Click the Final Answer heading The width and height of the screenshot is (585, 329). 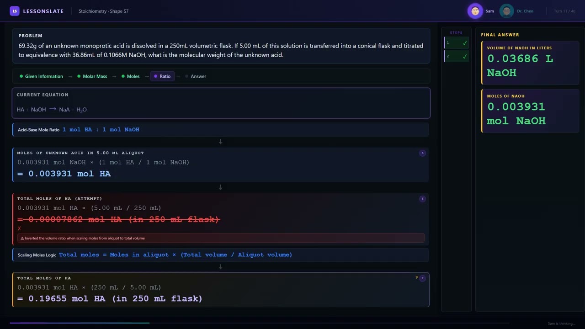(x=500, y=35)
